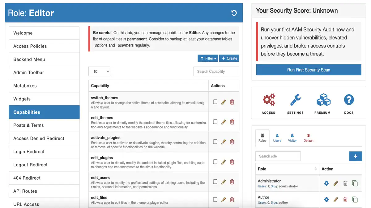Click the Search Capability input field
Viewport: 371px width, 208px height.
tap(216, 71)
